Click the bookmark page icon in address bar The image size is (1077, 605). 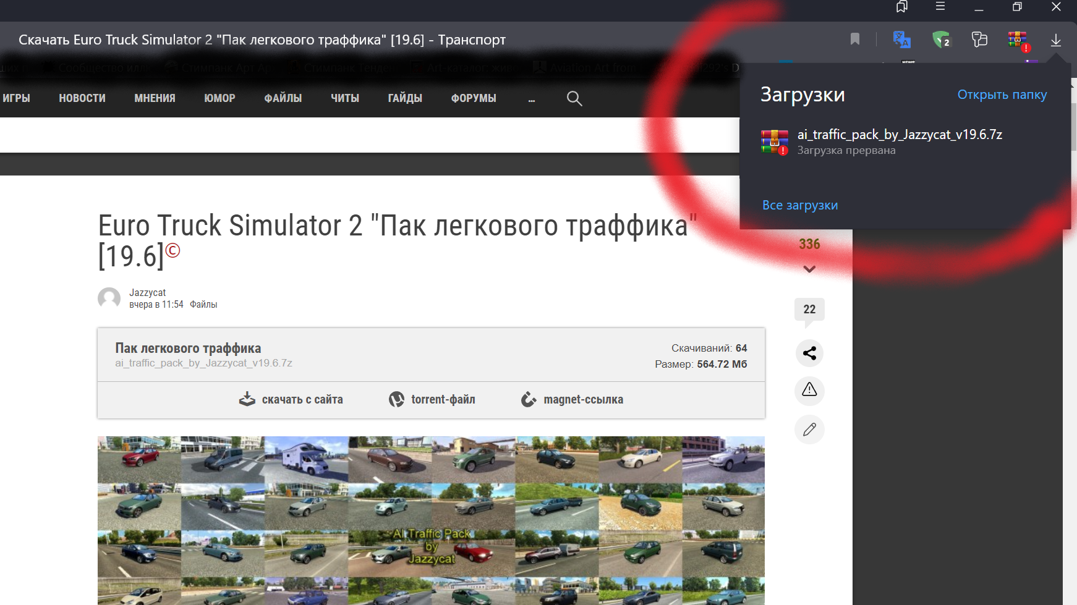point(855,40)
